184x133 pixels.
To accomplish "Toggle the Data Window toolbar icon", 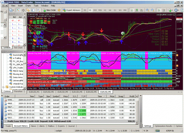I will (x=23, y=10).
